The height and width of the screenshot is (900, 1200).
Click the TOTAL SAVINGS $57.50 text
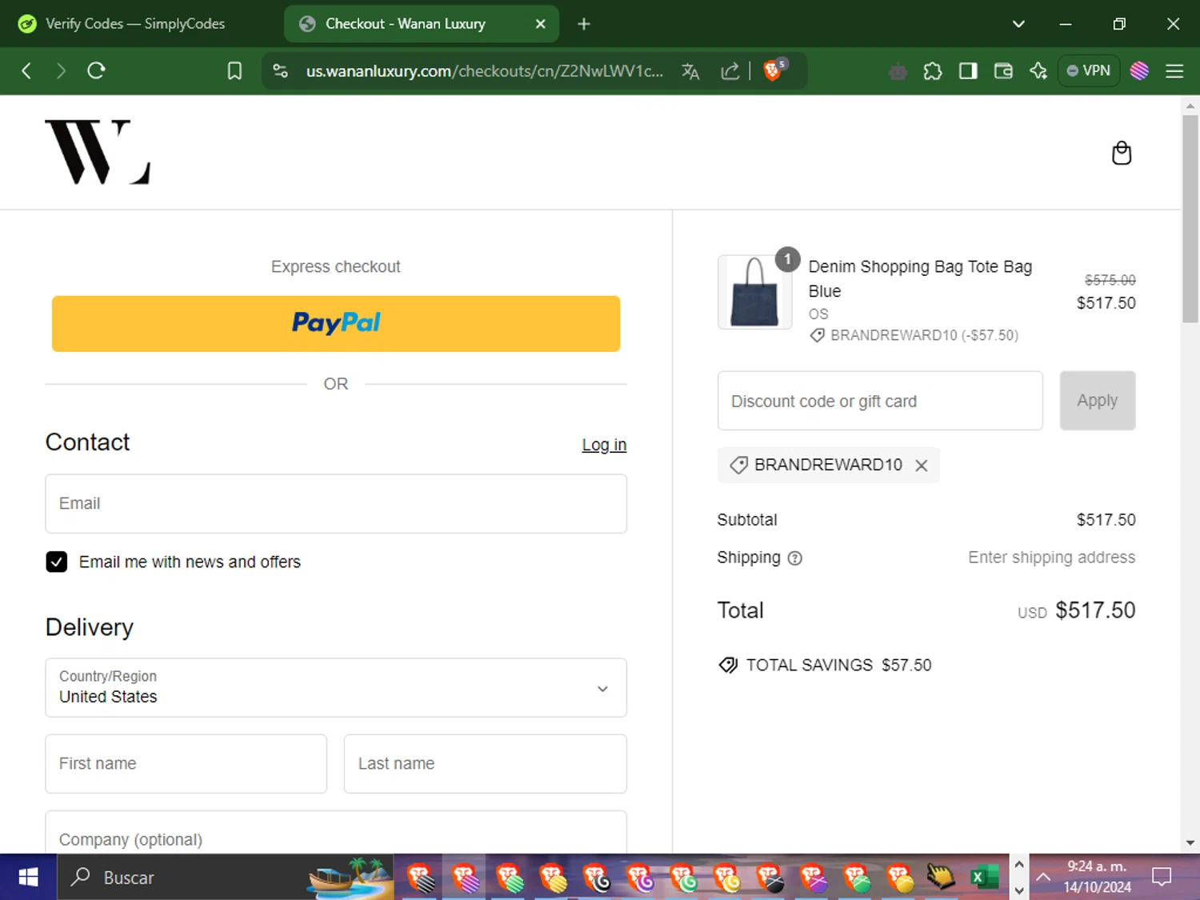(x=838, y=666)
